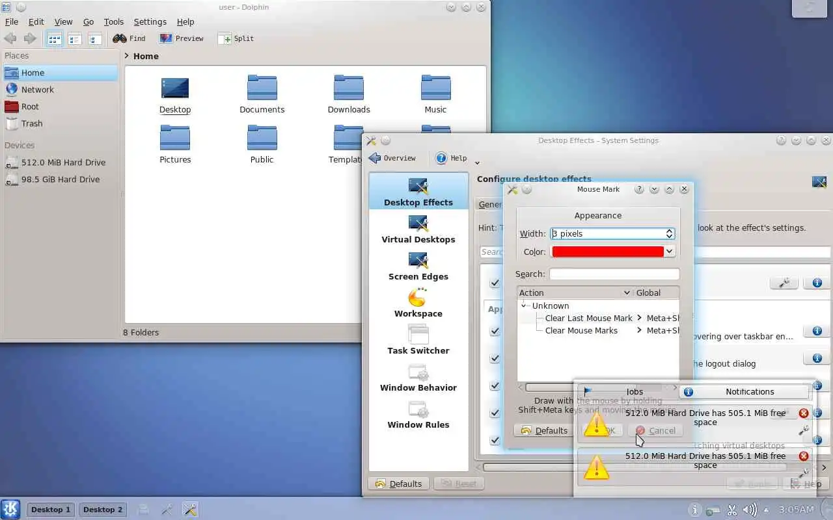The height and width of the screenshot is (520, 833).
Task: Open Trash in Places panel
Action: [x=60, y=123]
